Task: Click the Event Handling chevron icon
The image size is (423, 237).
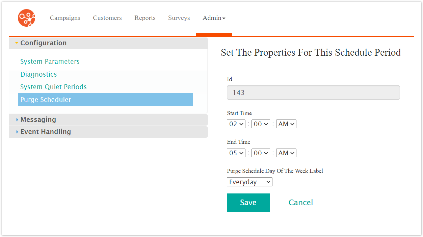Action: 17,132
